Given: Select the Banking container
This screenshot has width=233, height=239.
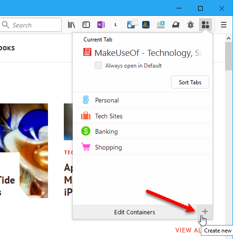Looking at the screenshot, I should tap(143, 131).
